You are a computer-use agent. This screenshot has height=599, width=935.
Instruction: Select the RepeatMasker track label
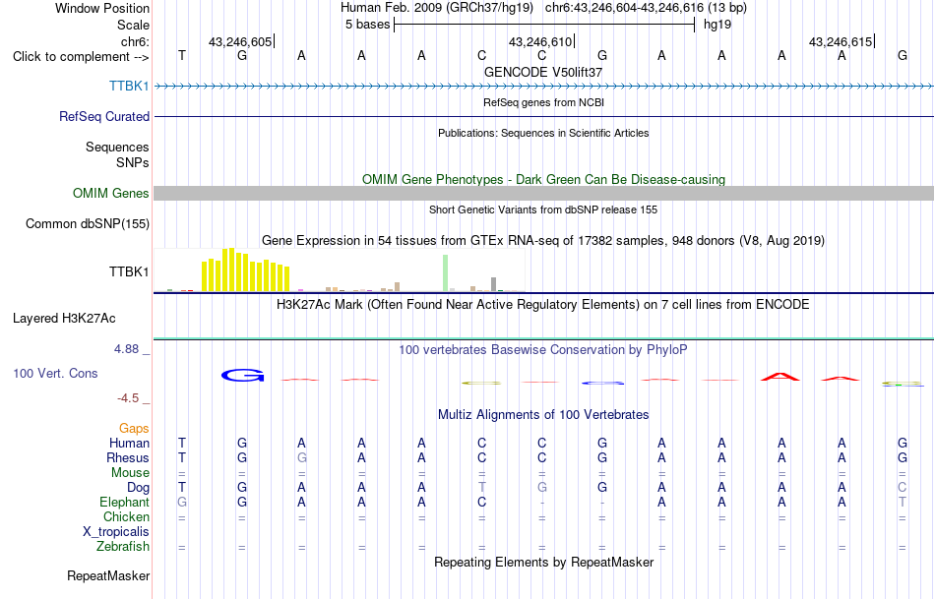(x=108, y=575)
